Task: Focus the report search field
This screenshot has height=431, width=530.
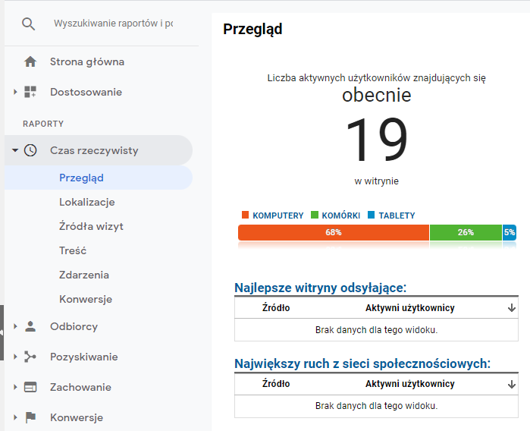Action: click(x=113, y=24)
